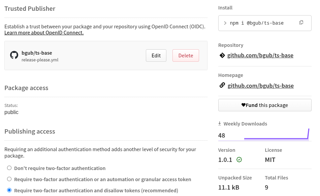Open the Repository github.com/bgub/ts-base link
The height and width of the screenshot is (196, 320).
260,55
